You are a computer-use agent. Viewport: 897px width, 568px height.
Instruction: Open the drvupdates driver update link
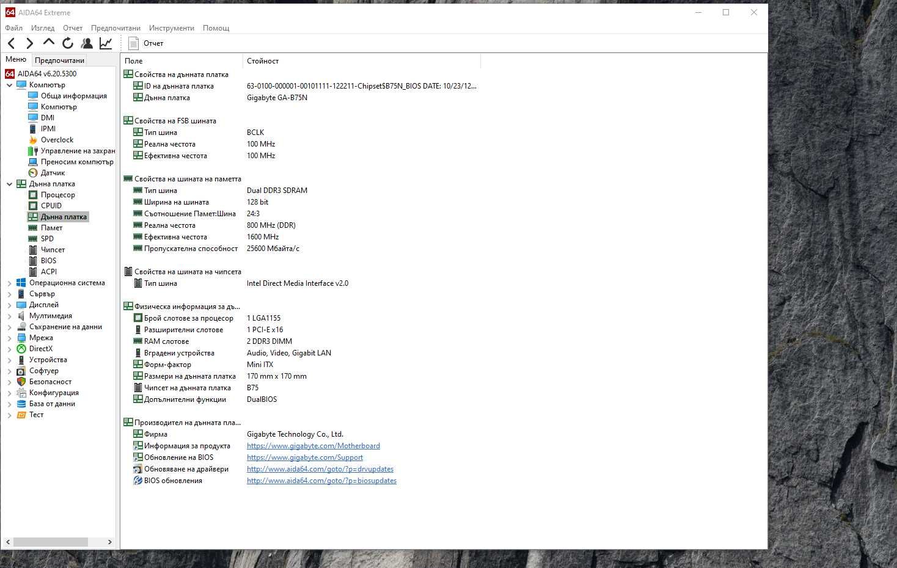[320, 469]
